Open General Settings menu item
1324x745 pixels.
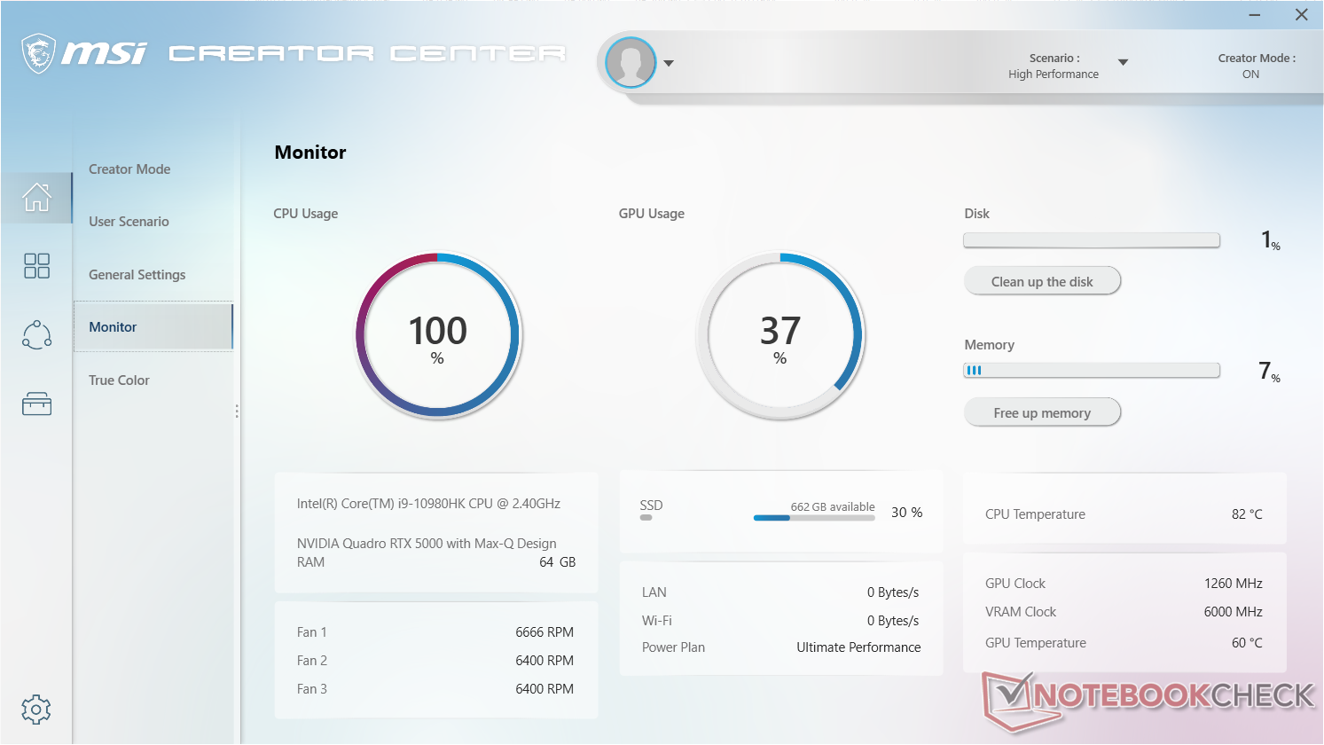(x=137, y=275)
